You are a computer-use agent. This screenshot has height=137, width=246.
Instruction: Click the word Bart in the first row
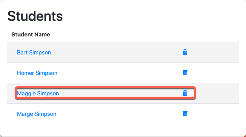click(22, 53)
